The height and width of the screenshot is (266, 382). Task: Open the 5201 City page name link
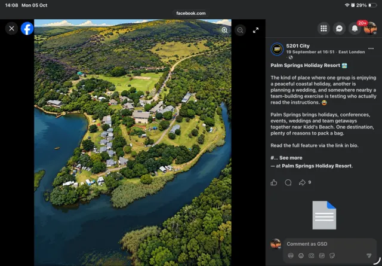point(298,45)
